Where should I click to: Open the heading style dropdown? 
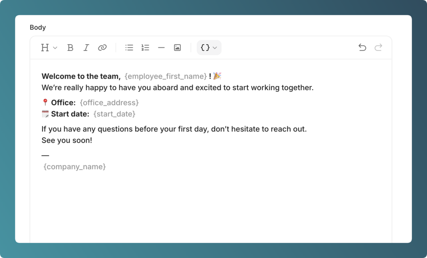point(49,48)
